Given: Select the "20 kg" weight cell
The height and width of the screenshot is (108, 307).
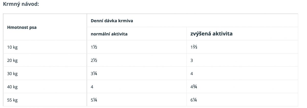Looking at the screenshot, I should point(12,60).
